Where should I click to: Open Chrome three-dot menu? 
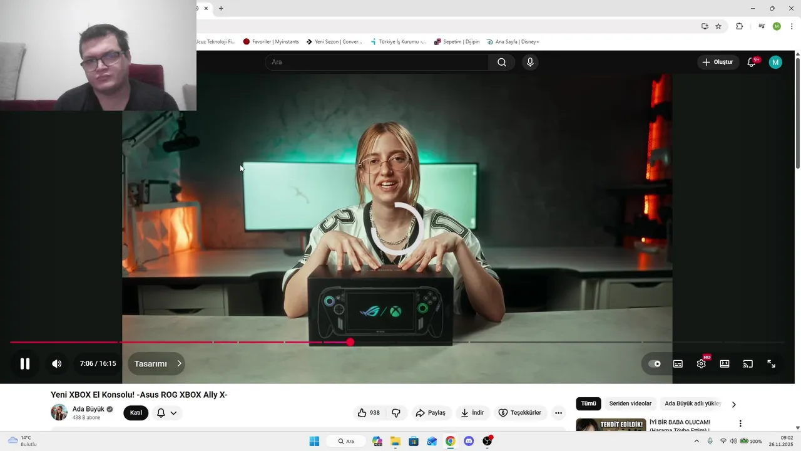pos(792,26)
